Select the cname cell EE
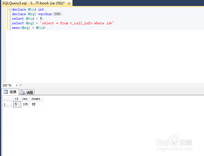Viewport: 204px width, 156px height. pyautogui.click(x=37, y=104)
